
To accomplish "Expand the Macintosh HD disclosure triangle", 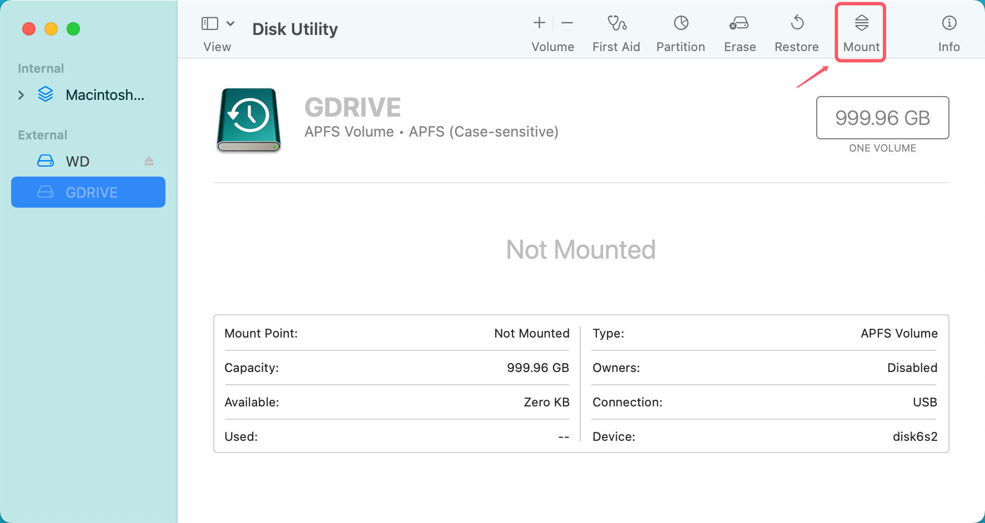I will (21, 95).
